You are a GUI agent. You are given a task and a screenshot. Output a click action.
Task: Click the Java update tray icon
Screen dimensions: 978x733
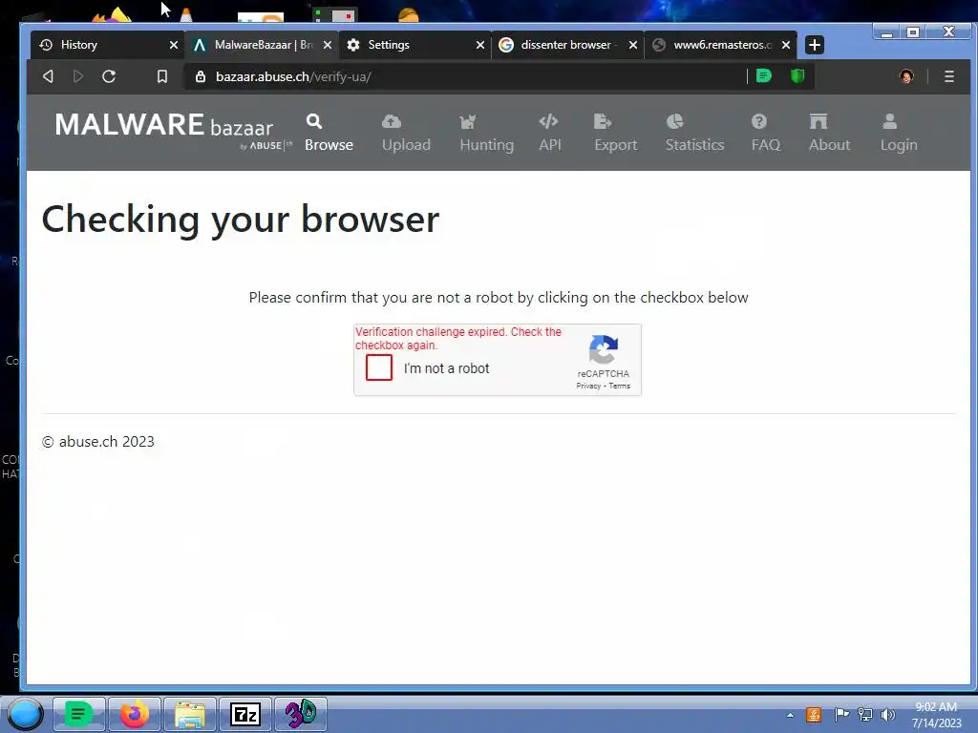pyautogui.click(x=814, y=714)
